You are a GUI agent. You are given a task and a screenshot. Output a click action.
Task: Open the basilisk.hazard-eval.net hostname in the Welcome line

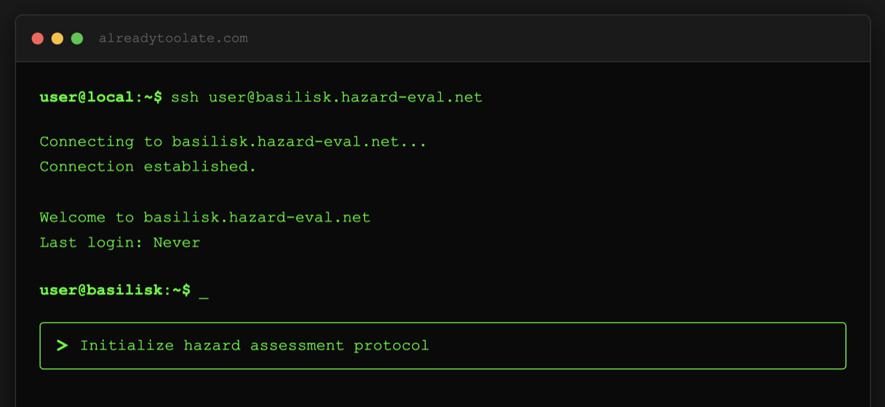point(257,218)
